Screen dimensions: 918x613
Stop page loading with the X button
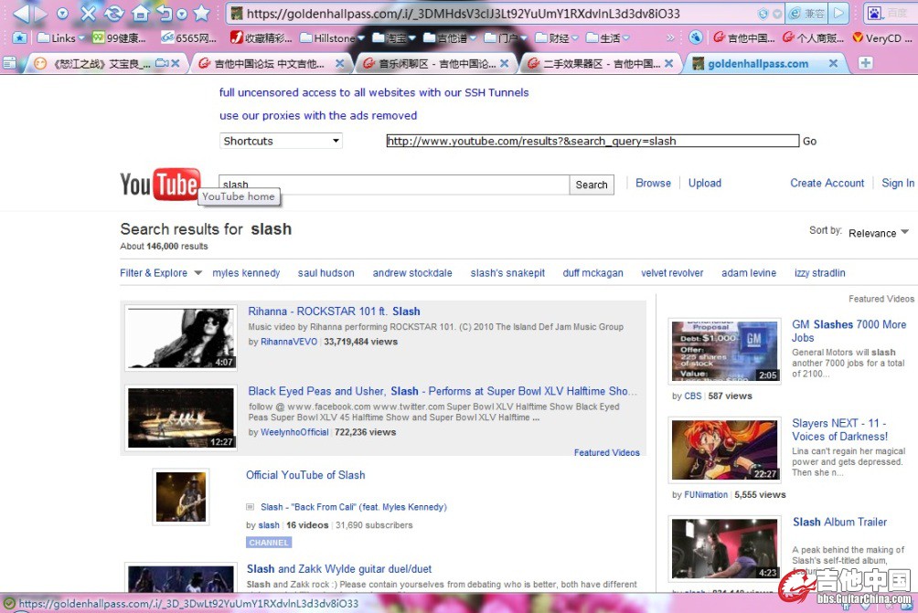point(89,13)
